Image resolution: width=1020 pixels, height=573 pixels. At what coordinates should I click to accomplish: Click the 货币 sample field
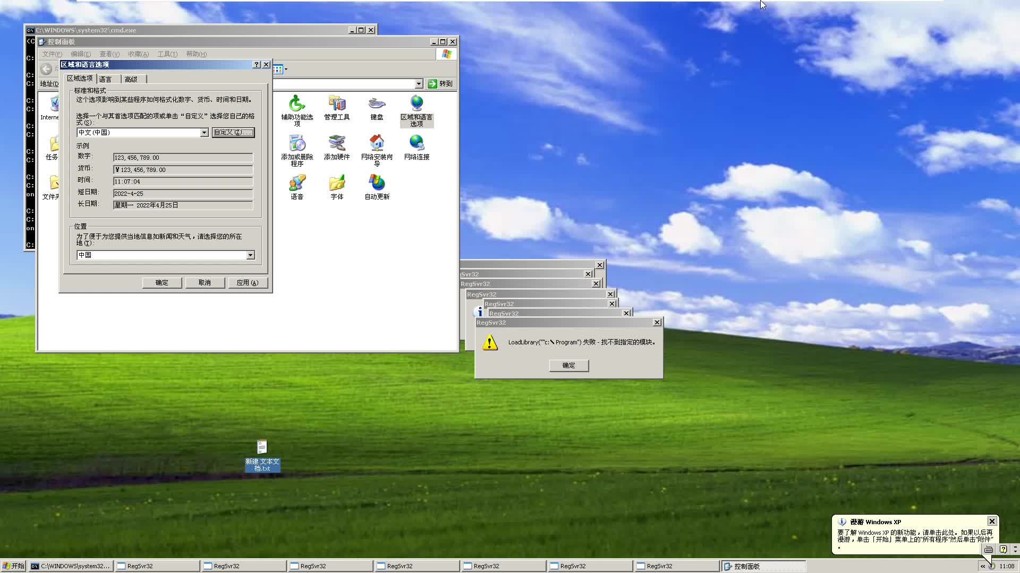(x=183, y=170)
